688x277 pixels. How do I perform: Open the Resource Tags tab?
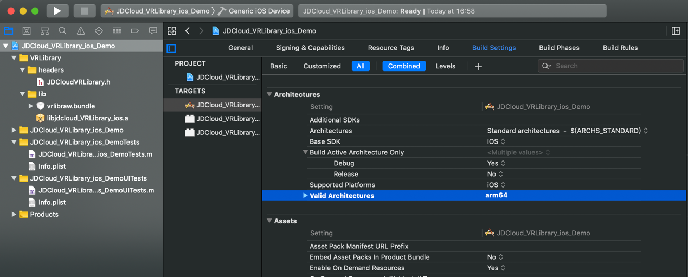click(x=391, y=48)
